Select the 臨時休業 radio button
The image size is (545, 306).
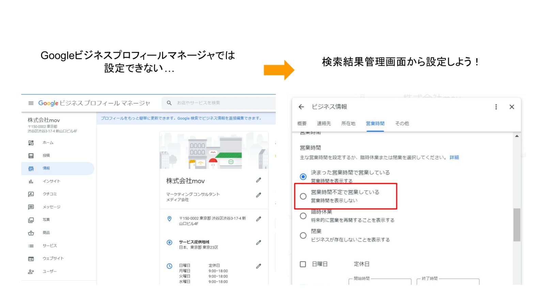click(303, 216)
